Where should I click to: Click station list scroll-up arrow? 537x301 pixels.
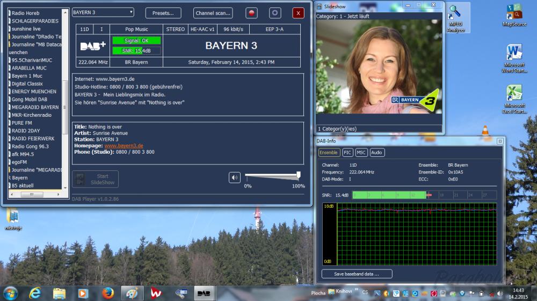(65, 12)
